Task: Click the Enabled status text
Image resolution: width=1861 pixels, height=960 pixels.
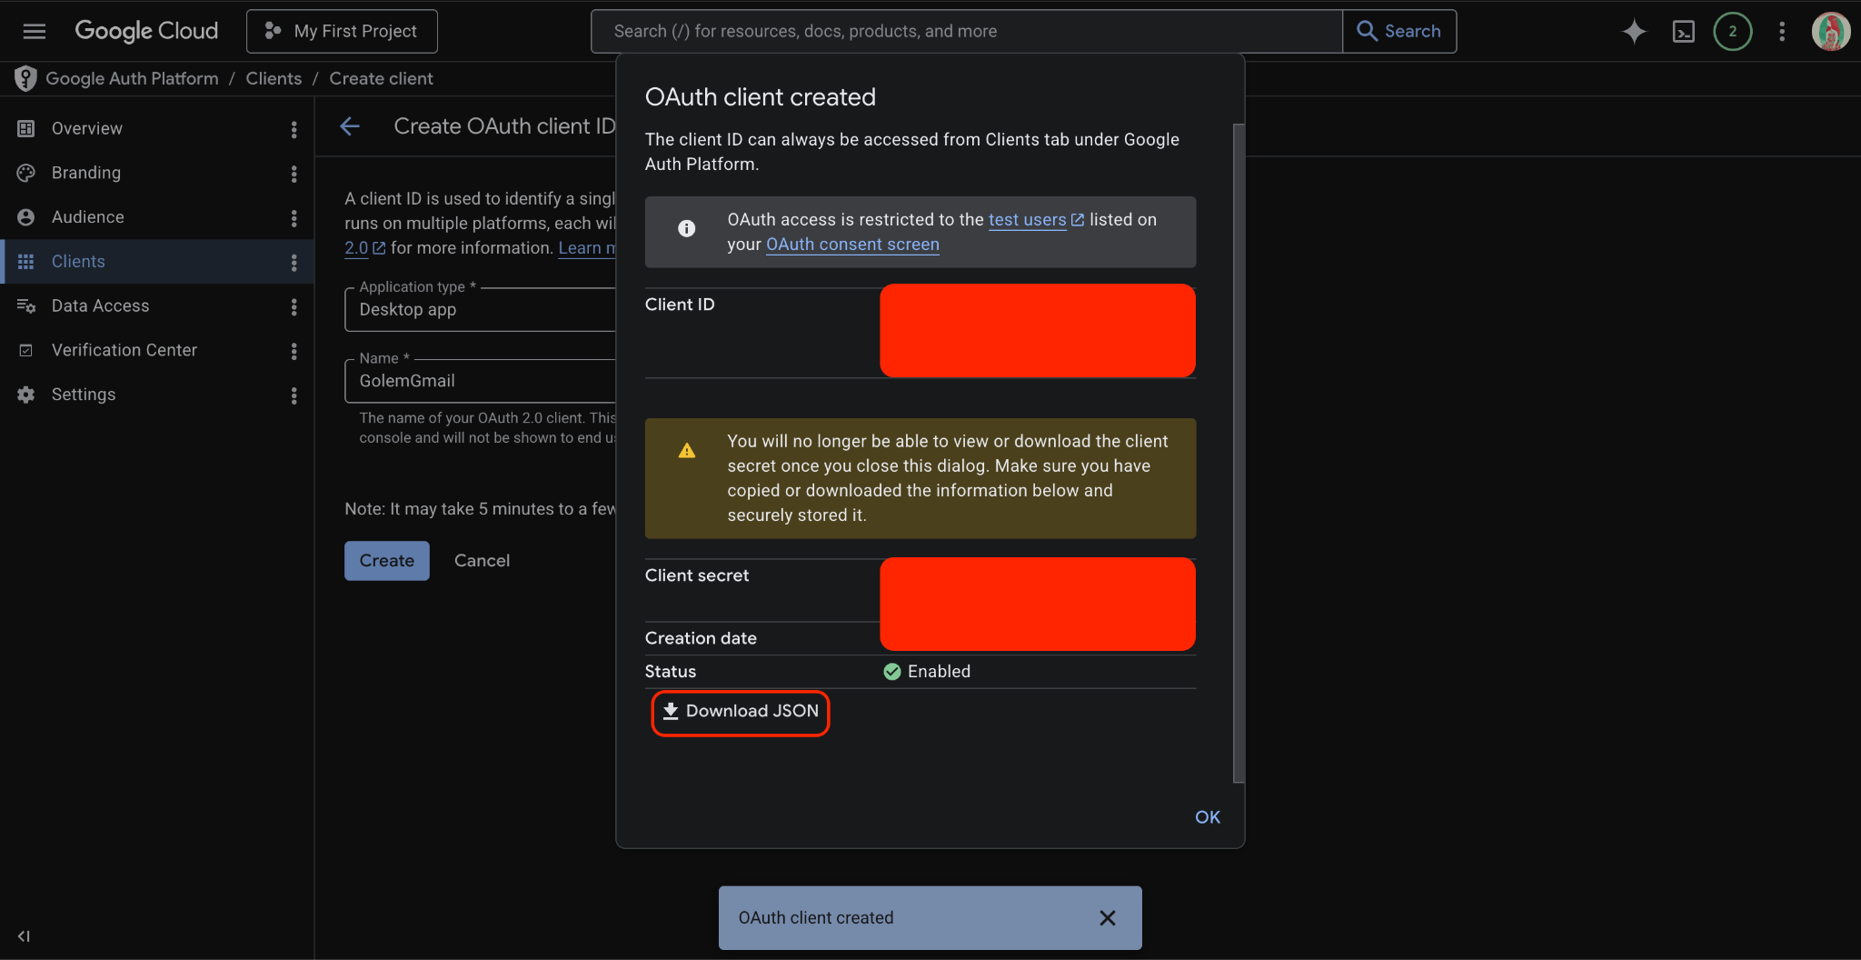Action: tap(939, 672)
